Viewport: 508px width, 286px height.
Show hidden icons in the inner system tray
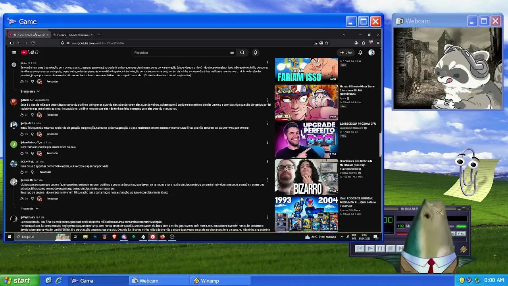342,237
